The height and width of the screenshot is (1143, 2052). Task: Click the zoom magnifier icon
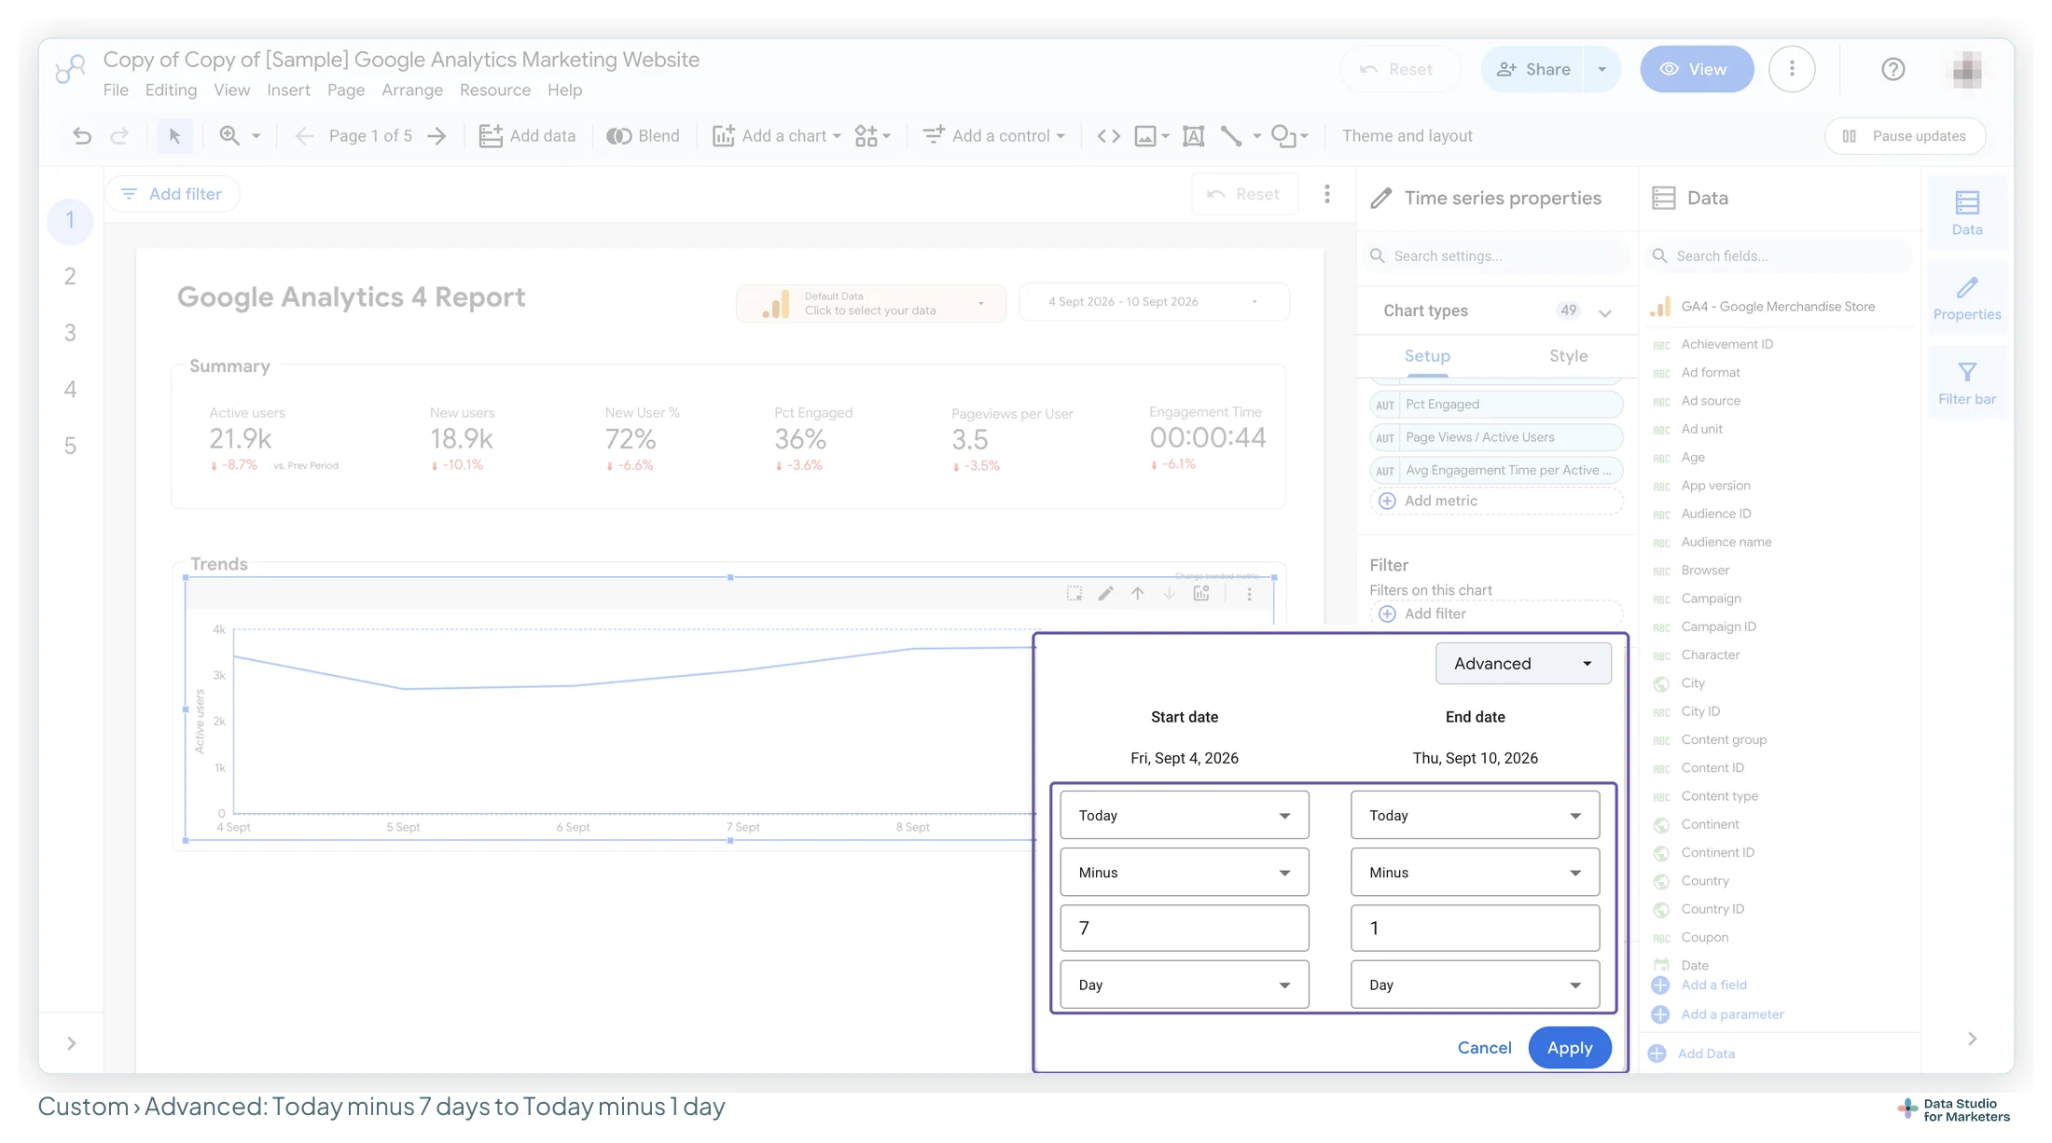coord(229,136)
